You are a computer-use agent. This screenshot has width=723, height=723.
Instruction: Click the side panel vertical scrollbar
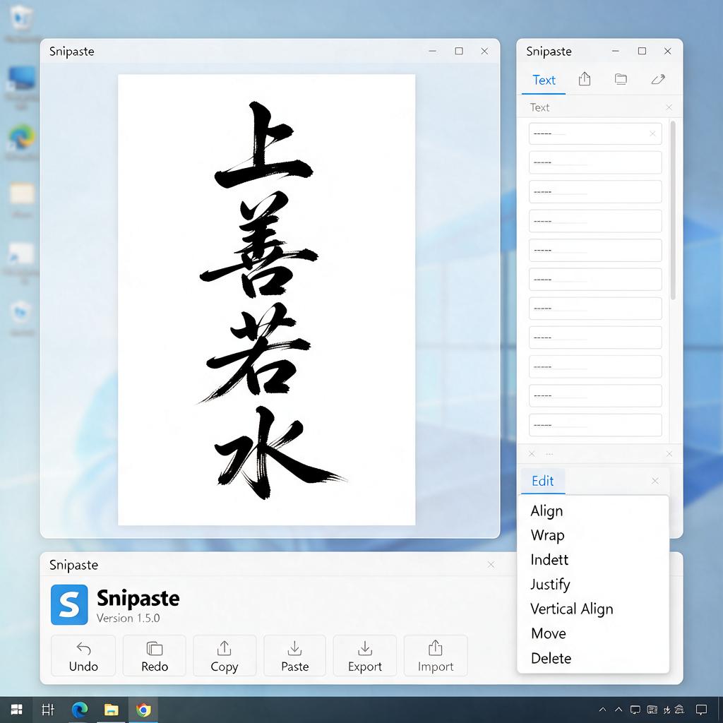click(673, 210)
